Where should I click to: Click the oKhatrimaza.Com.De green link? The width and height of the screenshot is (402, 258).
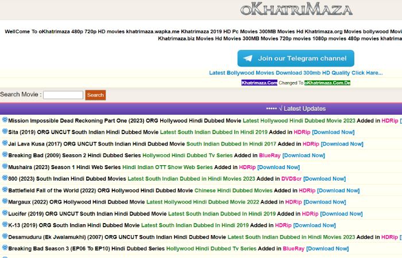(x=327, y=83)
